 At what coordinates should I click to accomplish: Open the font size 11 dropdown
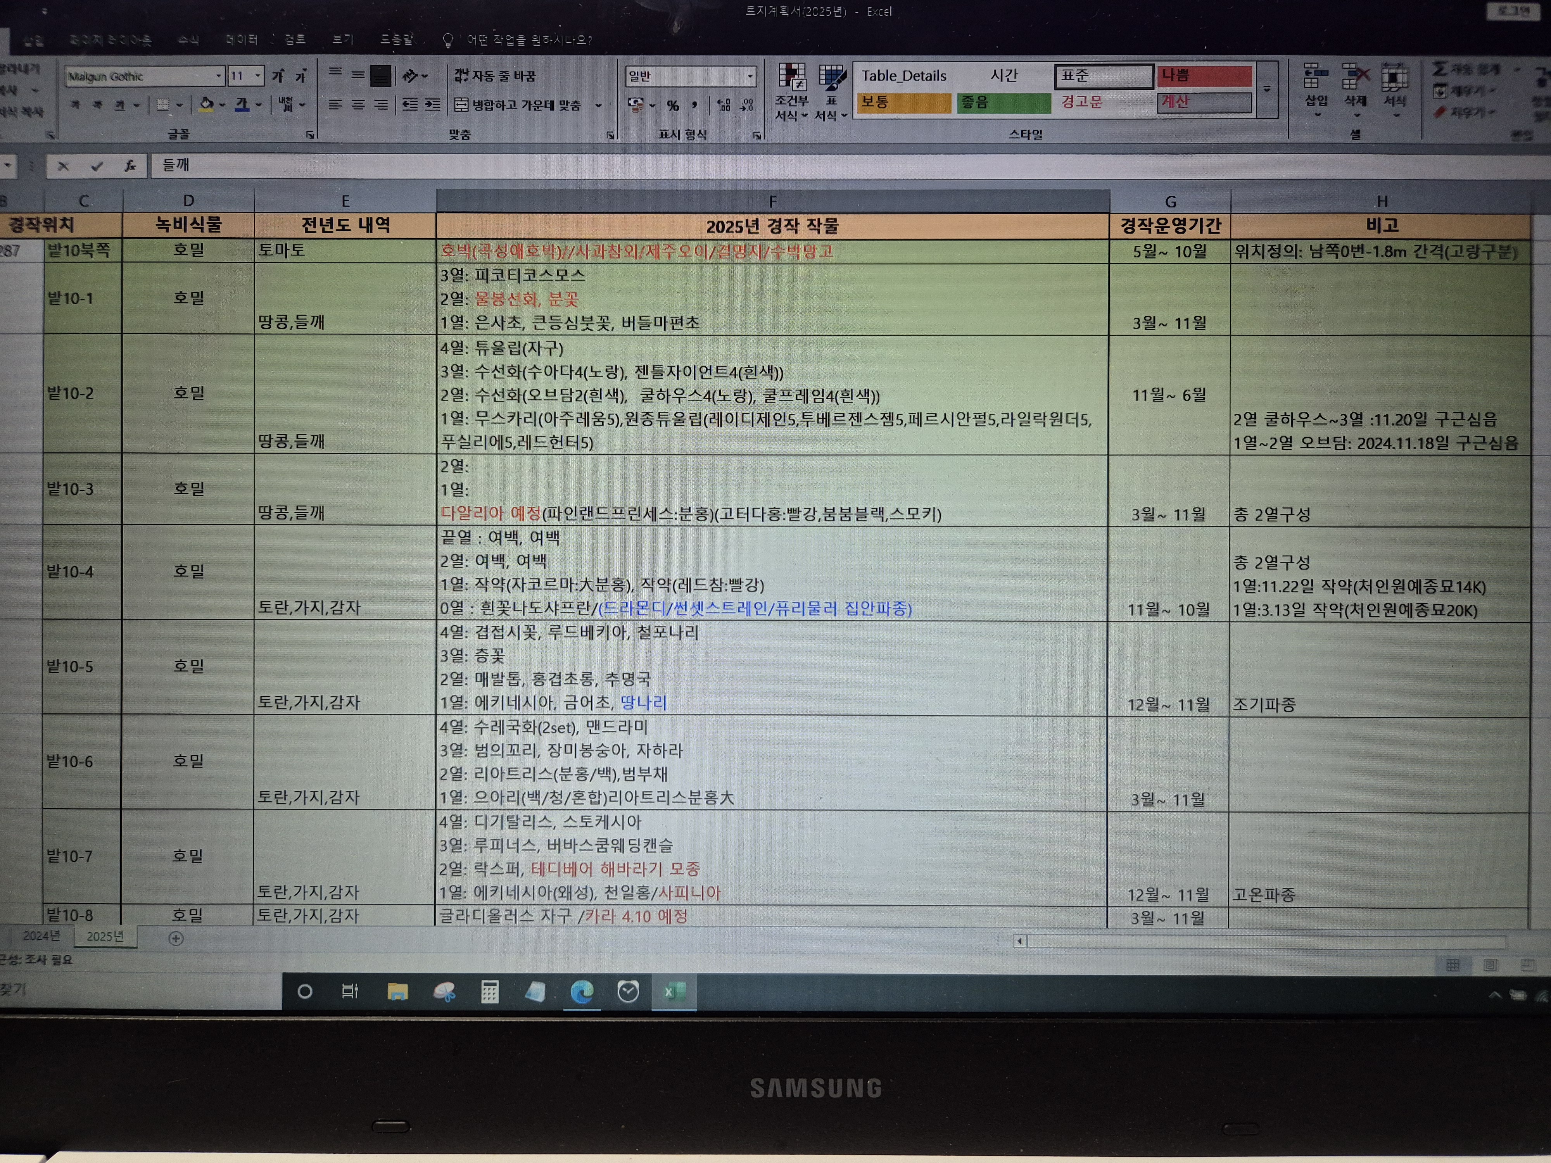(258, 76)
